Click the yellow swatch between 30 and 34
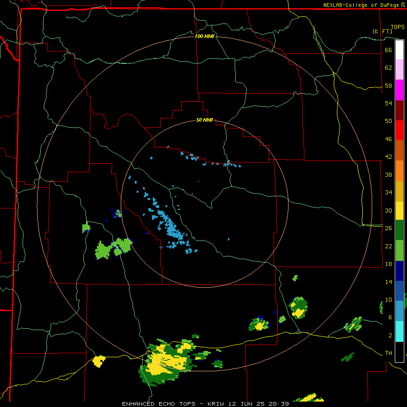The image size is (407, 407). coord(399,211)
